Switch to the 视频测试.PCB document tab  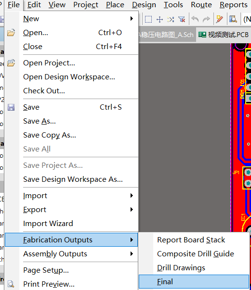224,35
